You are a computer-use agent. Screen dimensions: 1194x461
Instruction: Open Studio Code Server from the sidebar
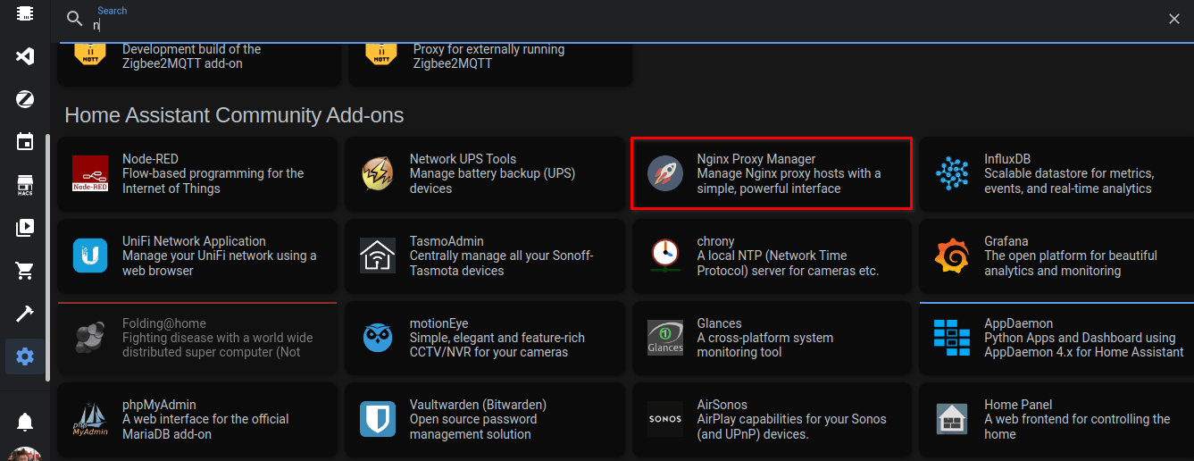coord(25,56)
